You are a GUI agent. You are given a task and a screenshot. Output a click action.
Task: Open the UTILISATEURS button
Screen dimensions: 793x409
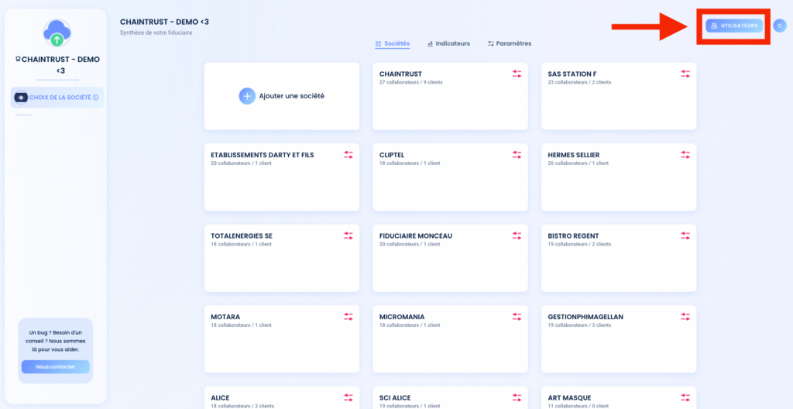tap(734, 26)
